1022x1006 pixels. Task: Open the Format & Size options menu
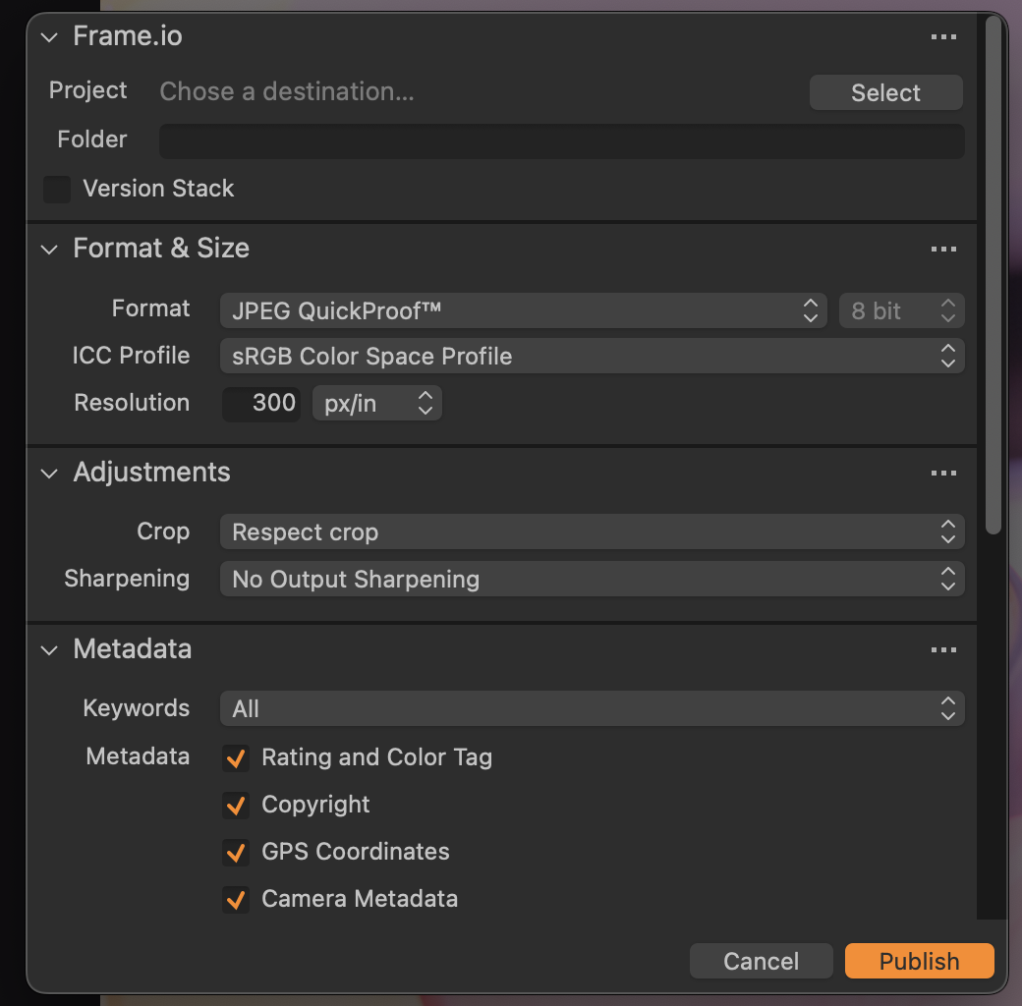(x=943, y=249)
